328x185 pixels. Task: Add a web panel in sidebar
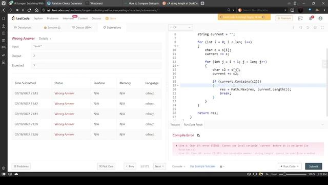point(4,62)
